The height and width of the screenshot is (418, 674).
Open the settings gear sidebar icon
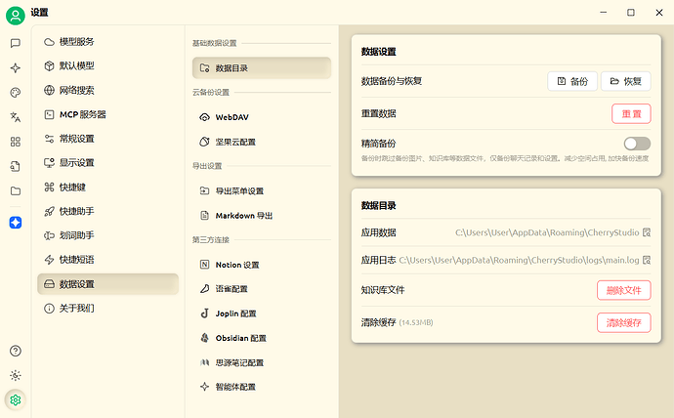coord(15,400)
